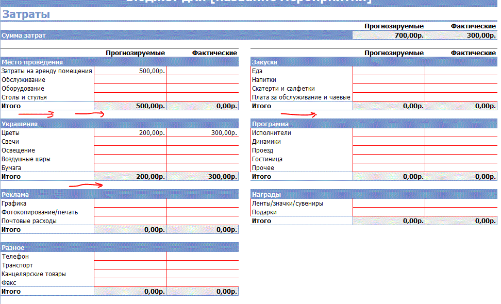Select actual 0,00р. total of 'Разное'
Screen dimensions: 501x304
[x=202, y=291]
